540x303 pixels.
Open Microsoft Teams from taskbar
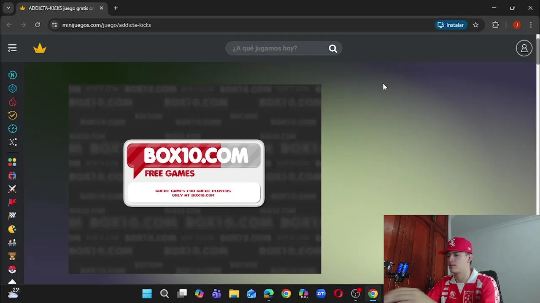[x=216, y=294]
